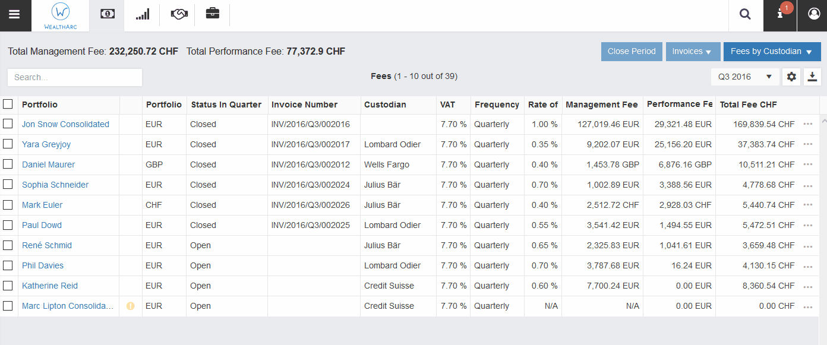Expand the Invoices dropdown

[693, 52]
